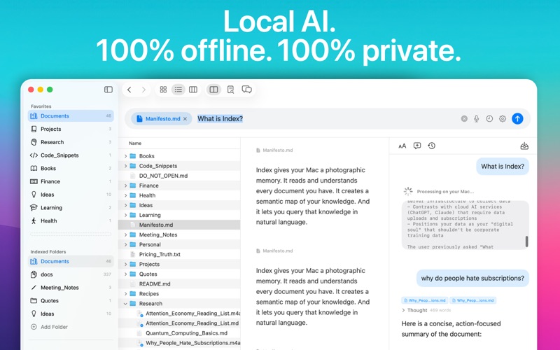Select Quantum_Computing_Basics.md file

(x=179, y=333)
